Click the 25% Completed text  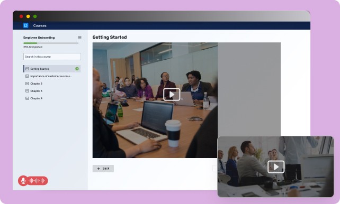[x=33, y=47]
